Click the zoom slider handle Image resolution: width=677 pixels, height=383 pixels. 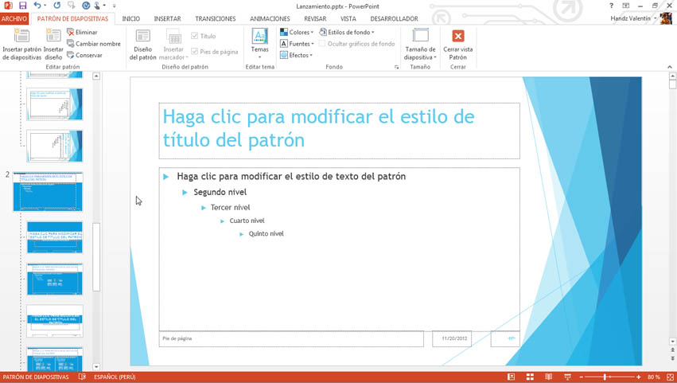point(605,377)
